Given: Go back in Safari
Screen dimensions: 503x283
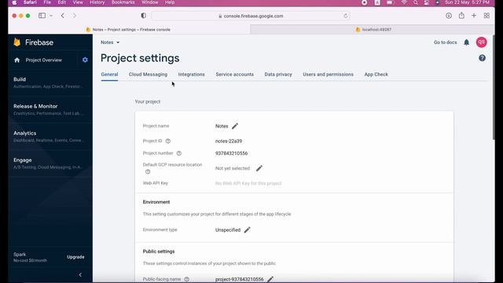Looking at the screenshot, I should coord(63,16).
